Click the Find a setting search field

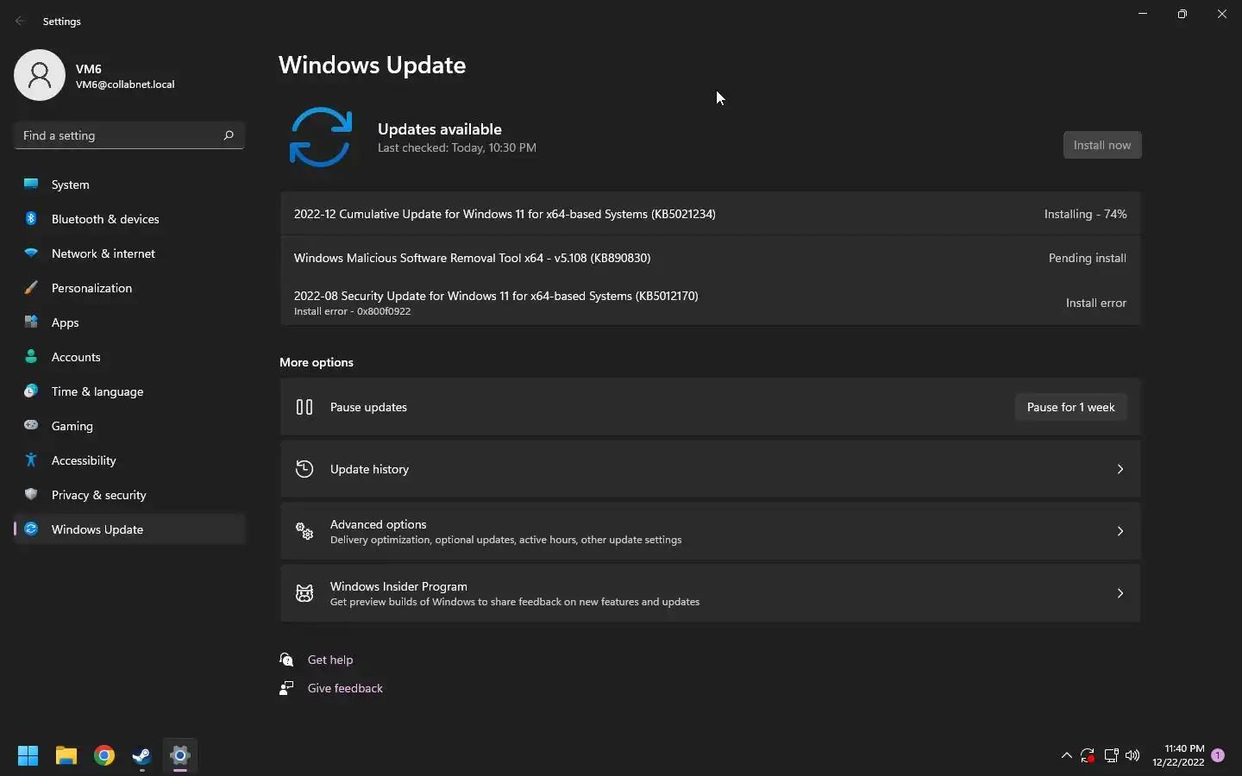tap(129, 135)
